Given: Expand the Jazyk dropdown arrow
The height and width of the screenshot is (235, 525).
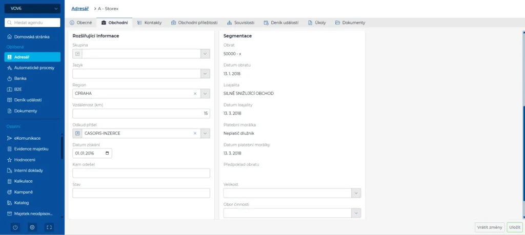Looking at the screenshot, I should (205, 74).
